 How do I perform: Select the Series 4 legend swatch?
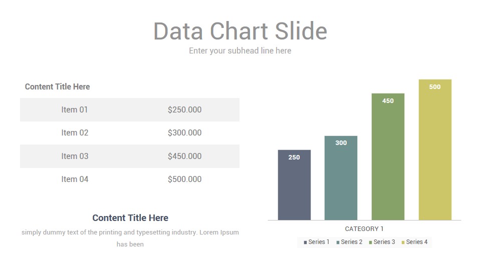tap(403, 242)
